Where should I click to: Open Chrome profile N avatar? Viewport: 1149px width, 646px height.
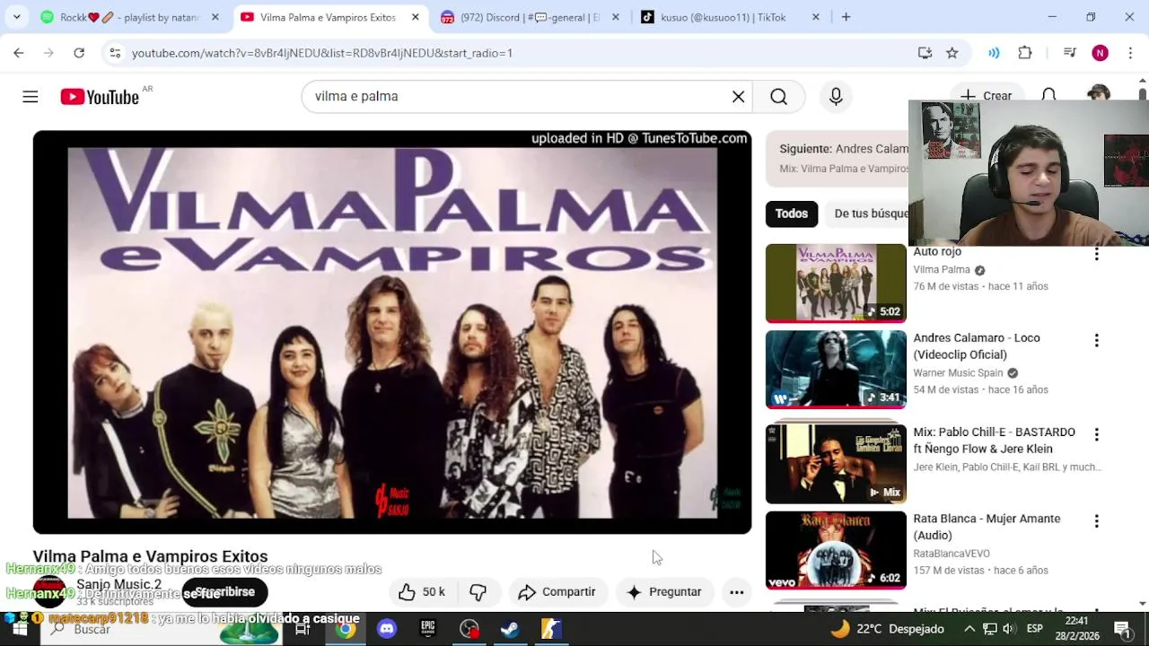click(x=1101, y=53)
